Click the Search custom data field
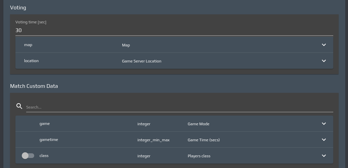 click(179, 107)
